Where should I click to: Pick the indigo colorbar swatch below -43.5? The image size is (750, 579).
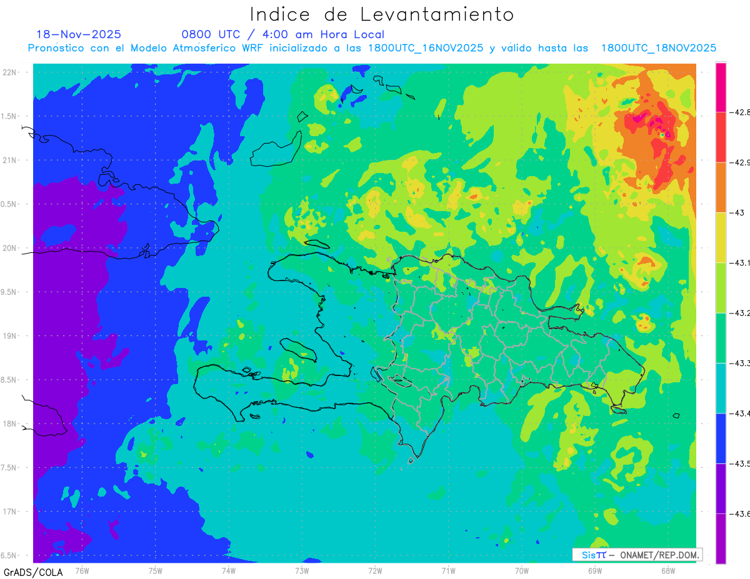coord(721,488)
